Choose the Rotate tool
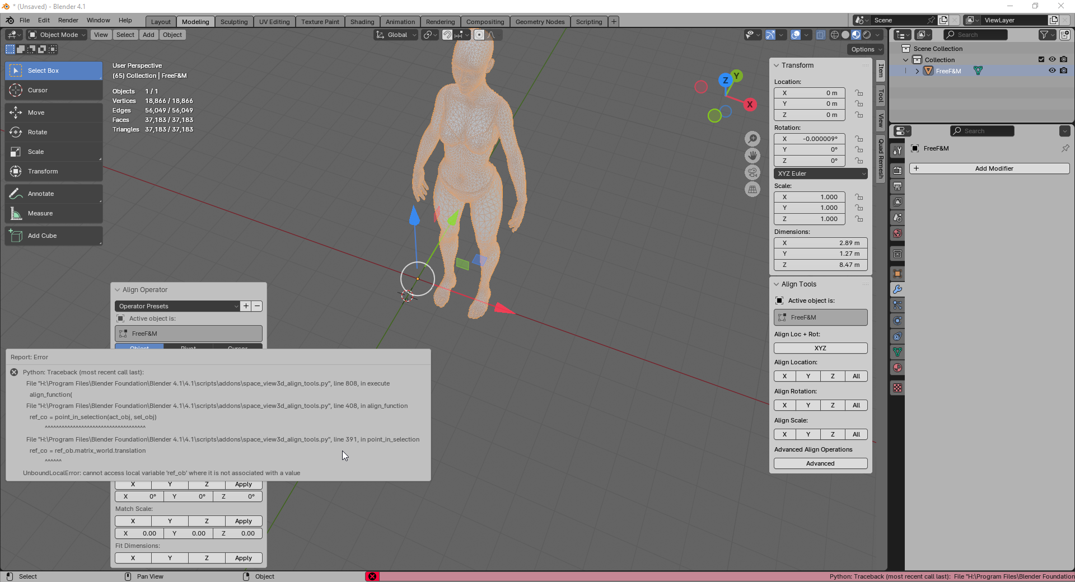 (x=54, y=132)
